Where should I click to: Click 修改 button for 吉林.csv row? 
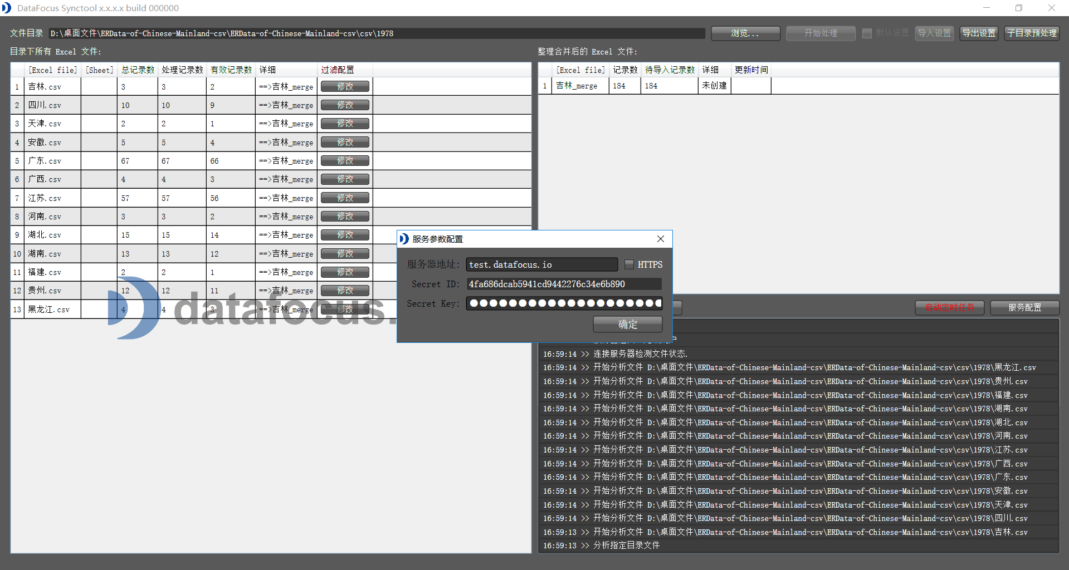(345, 87)
